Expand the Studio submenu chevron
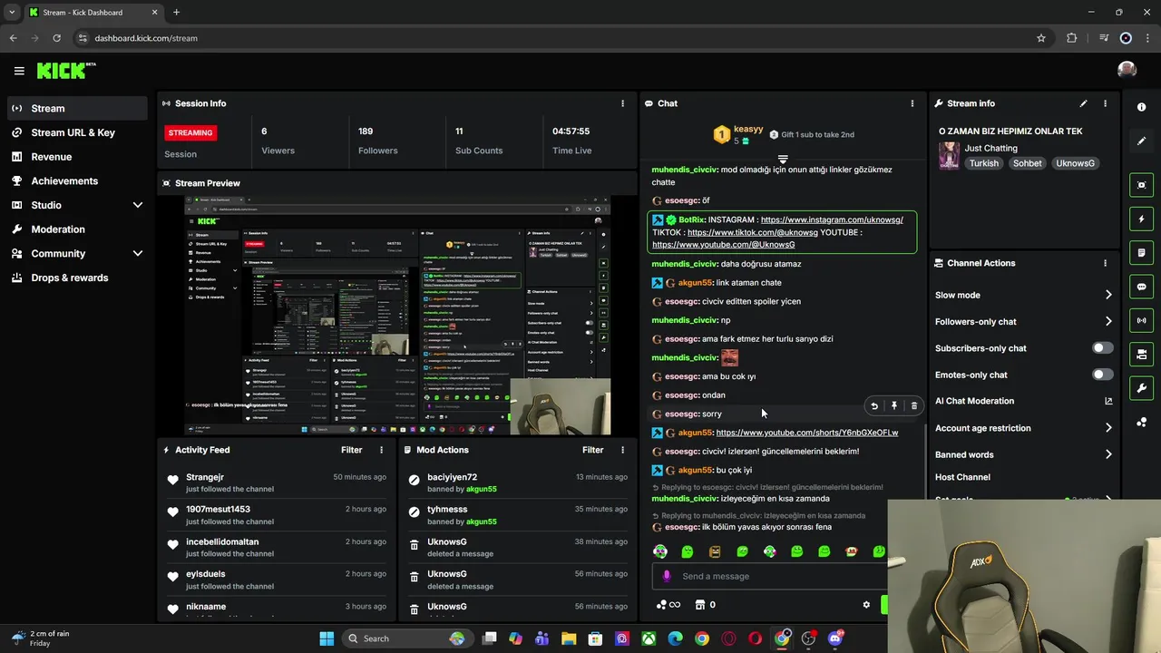 [x=138, y=205]
